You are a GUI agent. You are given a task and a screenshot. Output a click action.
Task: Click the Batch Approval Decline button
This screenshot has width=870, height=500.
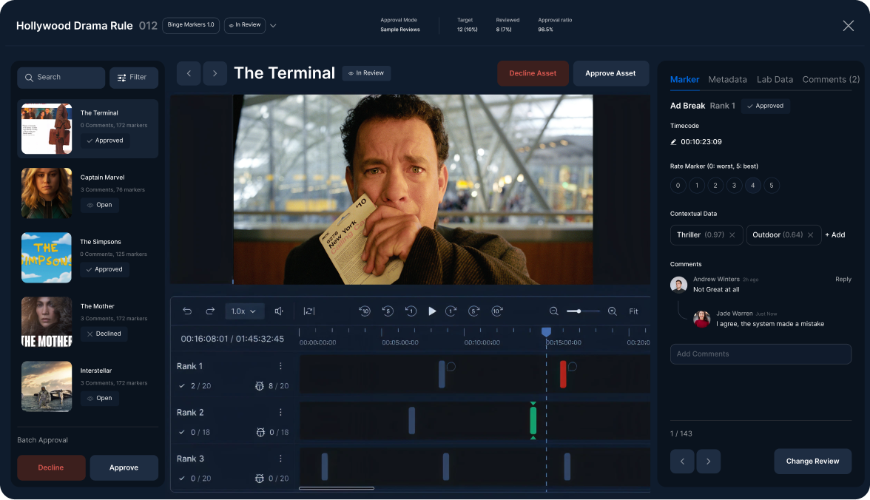click(51, 467)
